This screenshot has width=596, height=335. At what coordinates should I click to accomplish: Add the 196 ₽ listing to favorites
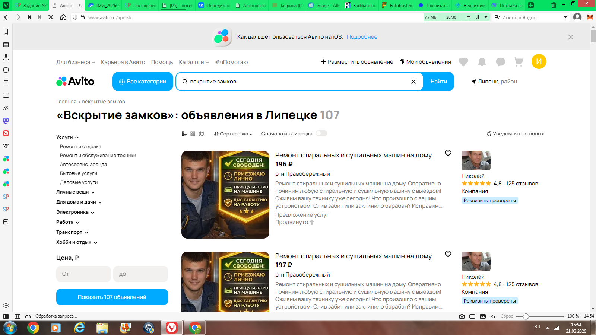point(448,153)
